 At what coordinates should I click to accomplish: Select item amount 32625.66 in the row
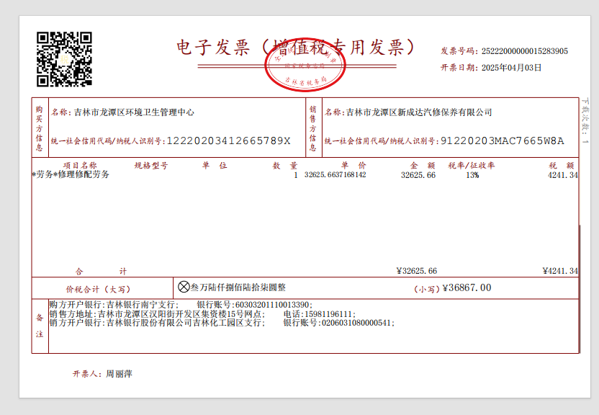(418, 175)
